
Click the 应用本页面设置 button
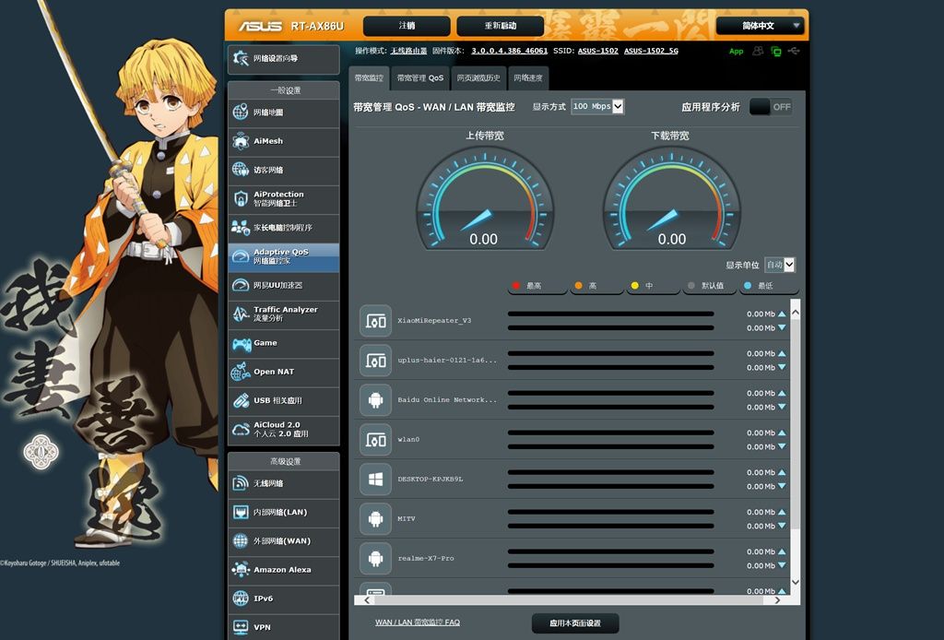click(575, 623)
